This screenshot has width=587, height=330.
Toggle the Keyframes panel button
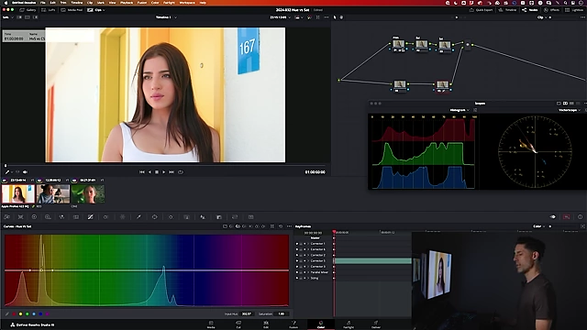pyautogui.click(x=553, y=217)
